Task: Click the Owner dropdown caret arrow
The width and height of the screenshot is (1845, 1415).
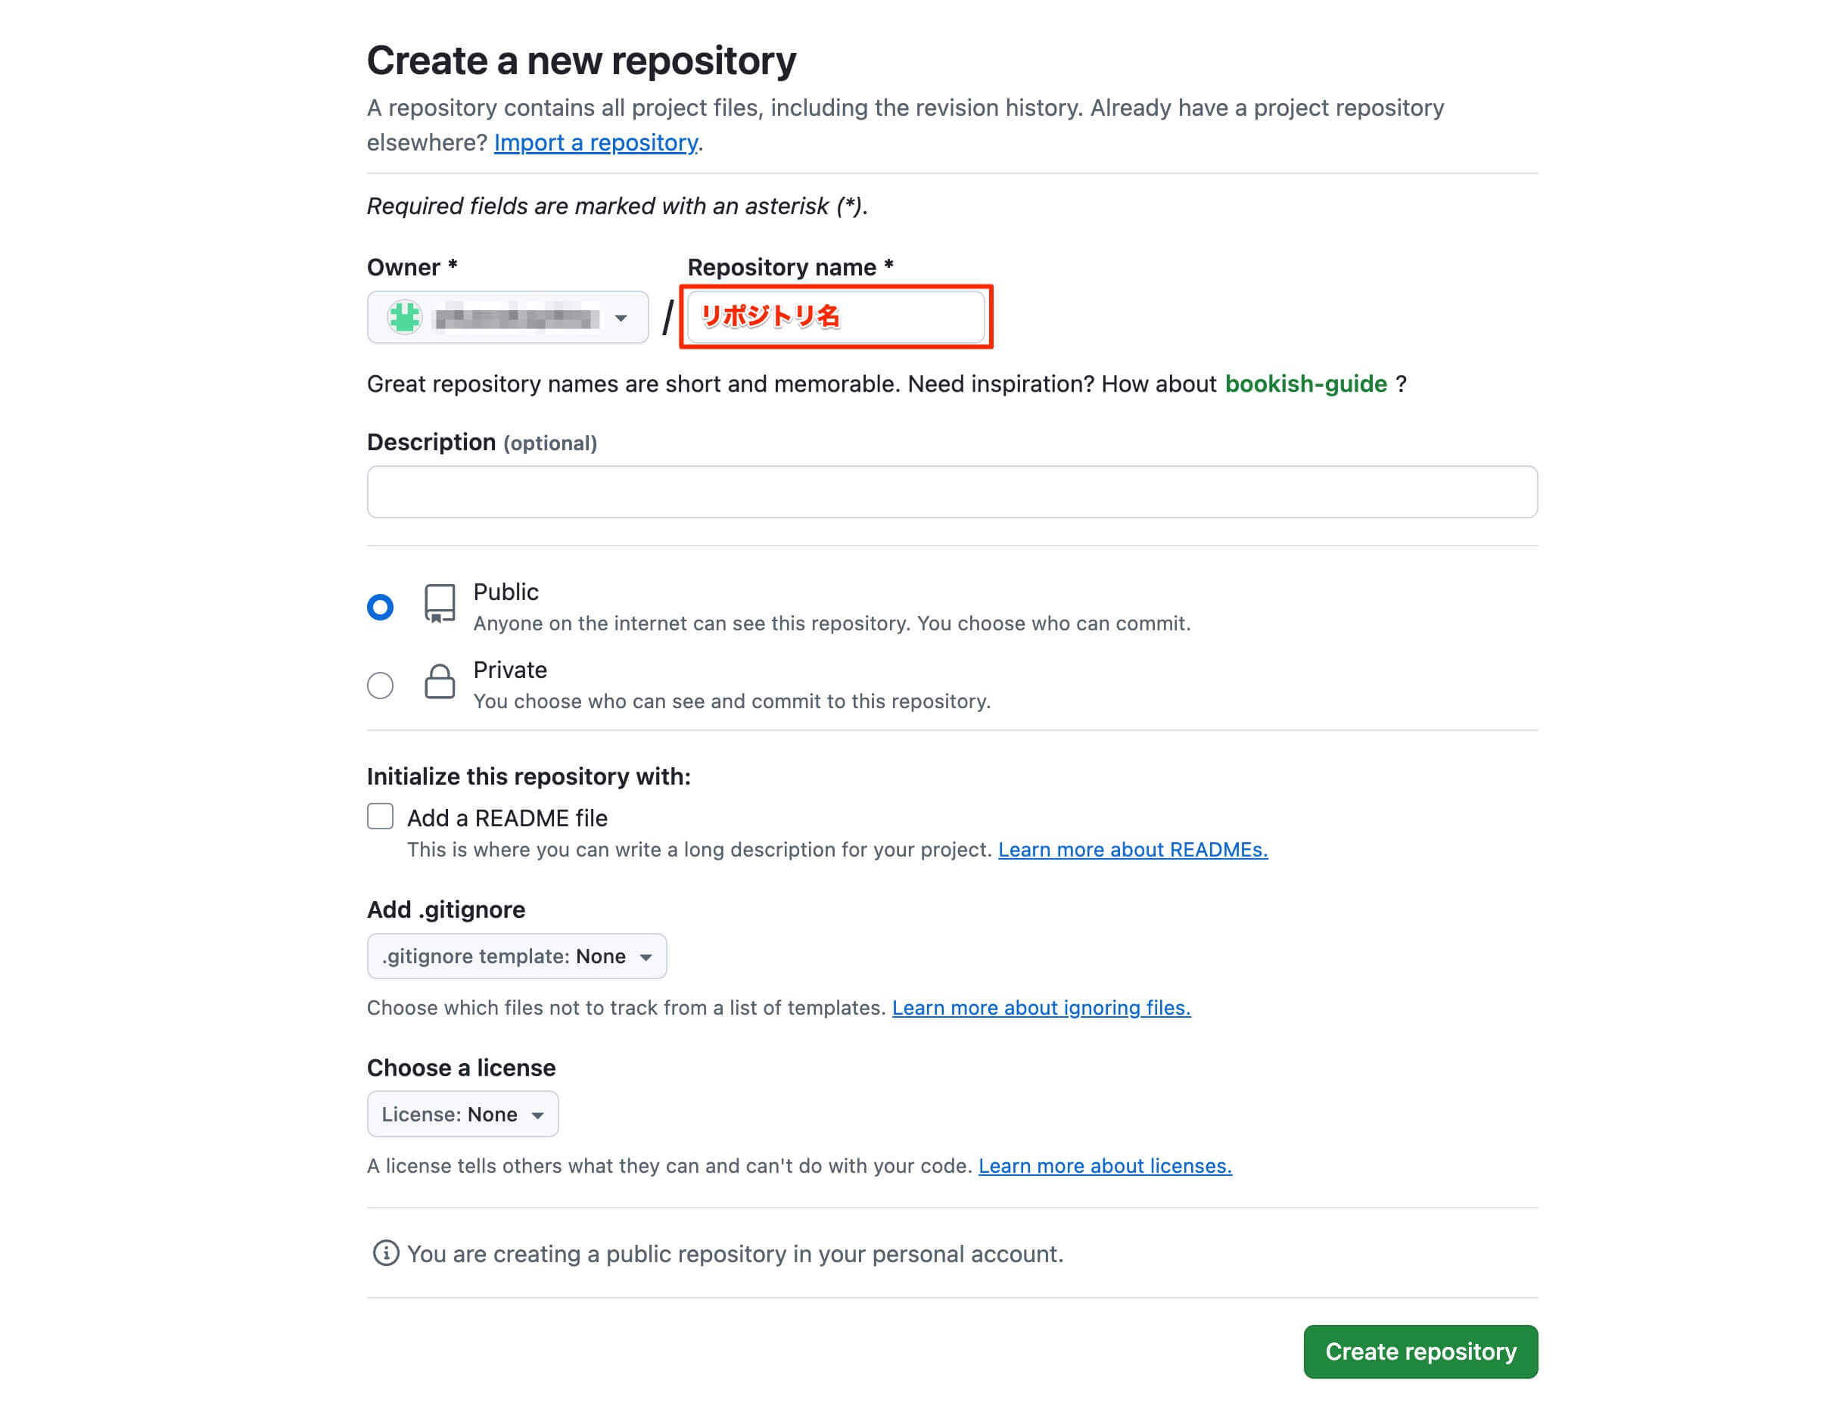Action: [x=621, y=319]
